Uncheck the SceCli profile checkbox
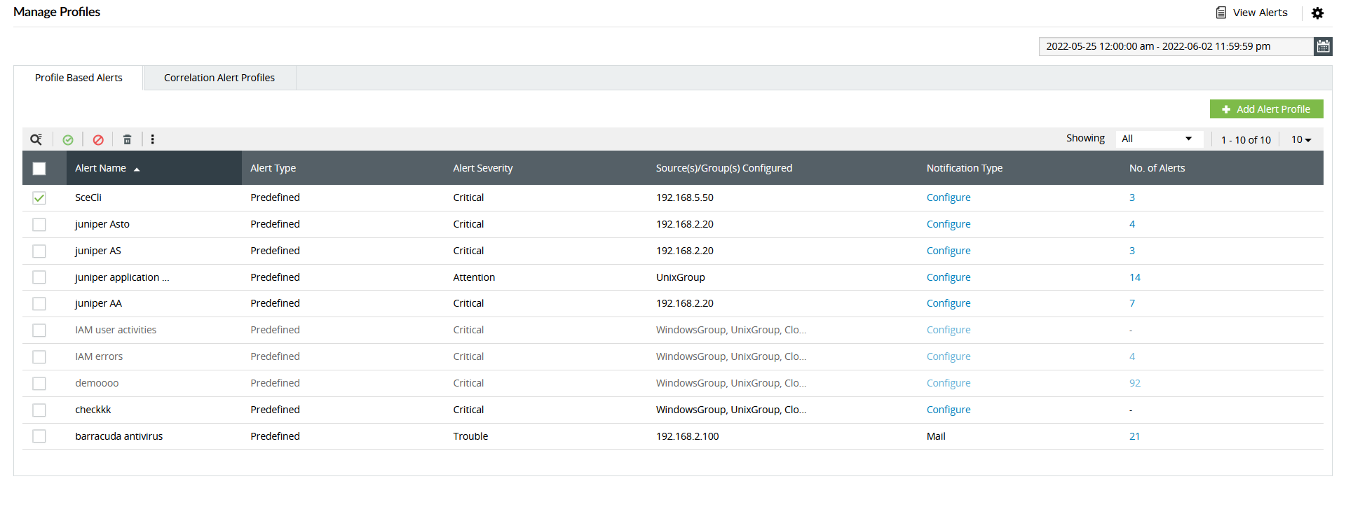This screenshot has width=1346, height=514. tap(39, 198)
